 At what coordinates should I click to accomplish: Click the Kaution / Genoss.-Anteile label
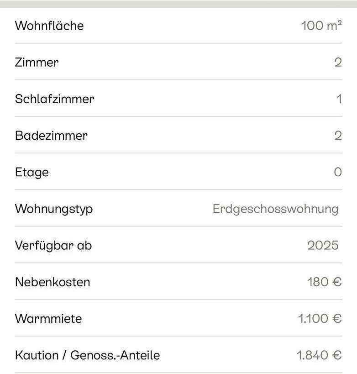point(88,355)
